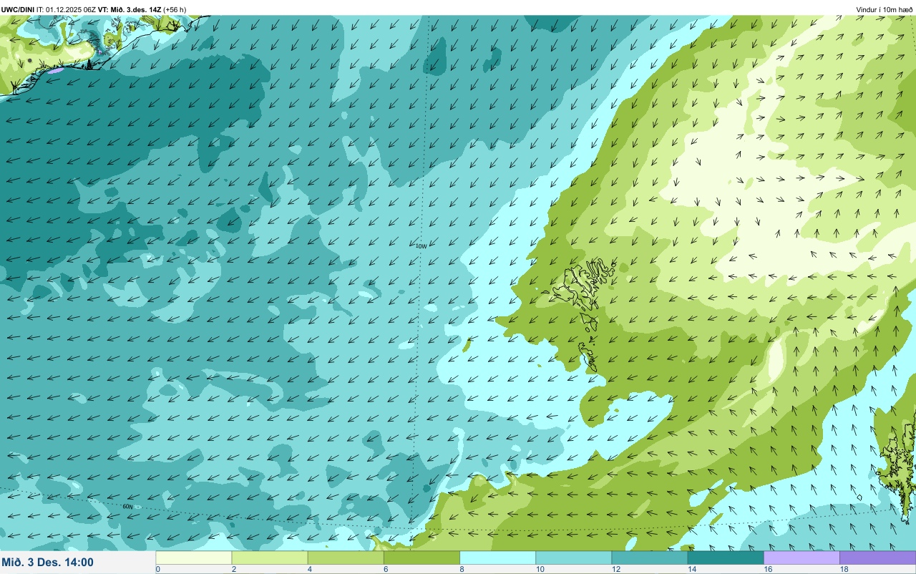Screen dimensions: 916x574
Task: Click the legend value '14'
Action: 691,570
